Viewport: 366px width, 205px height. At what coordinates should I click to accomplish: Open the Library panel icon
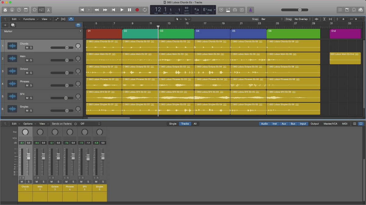pos(5,10)
